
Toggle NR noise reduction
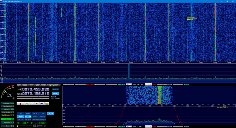tap(20, 114)
